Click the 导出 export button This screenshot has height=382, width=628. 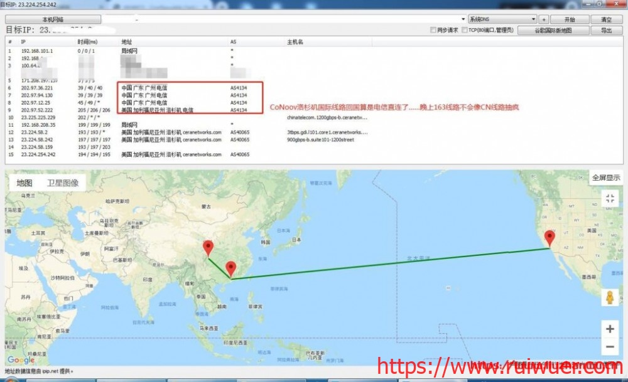click(607, 30)
